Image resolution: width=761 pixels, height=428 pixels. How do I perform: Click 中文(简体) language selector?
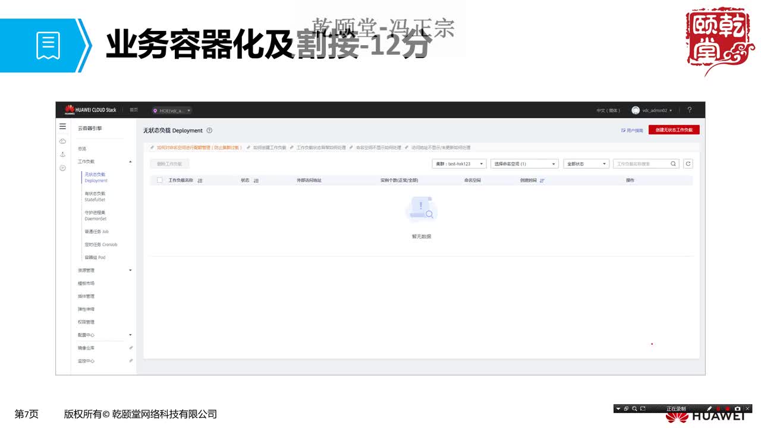click(x=608, y=111)
